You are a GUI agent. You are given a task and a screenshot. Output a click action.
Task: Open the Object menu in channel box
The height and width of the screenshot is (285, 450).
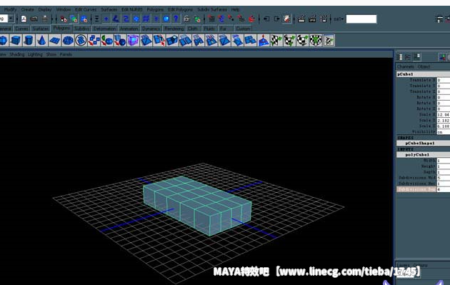tap(424, 66)
